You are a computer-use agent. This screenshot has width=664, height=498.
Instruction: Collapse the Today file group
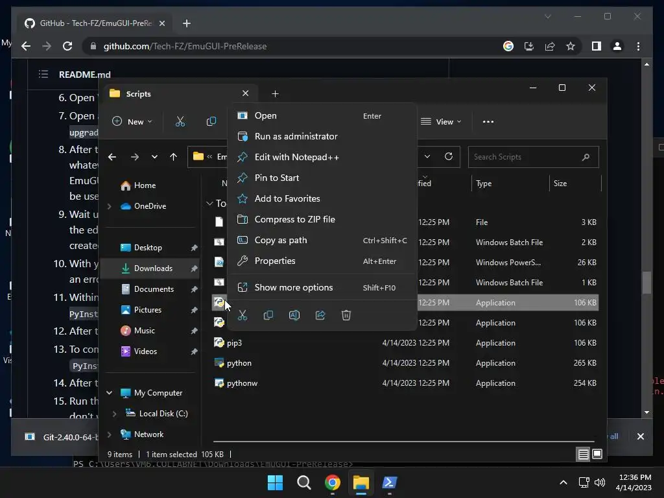[x=209, y=204]
